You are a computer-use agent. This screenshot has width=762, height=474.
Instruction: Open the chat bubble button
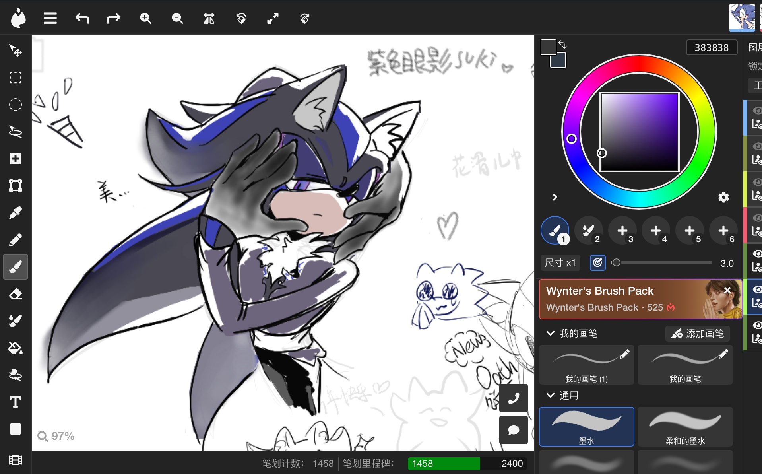click(513, 430)
